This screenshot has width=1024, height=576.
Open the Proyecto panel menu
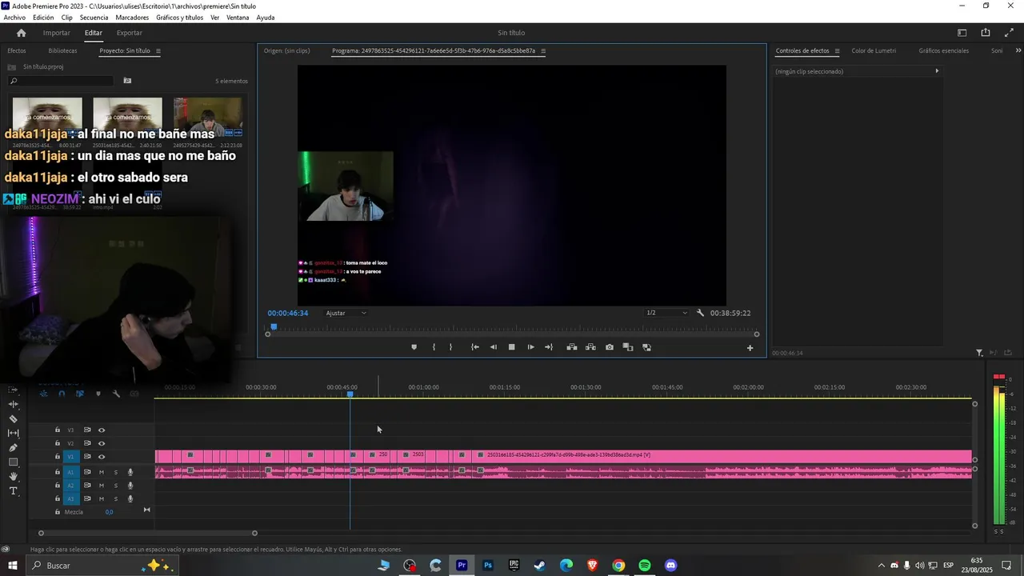pyautogui.click(x=158, y=51)
